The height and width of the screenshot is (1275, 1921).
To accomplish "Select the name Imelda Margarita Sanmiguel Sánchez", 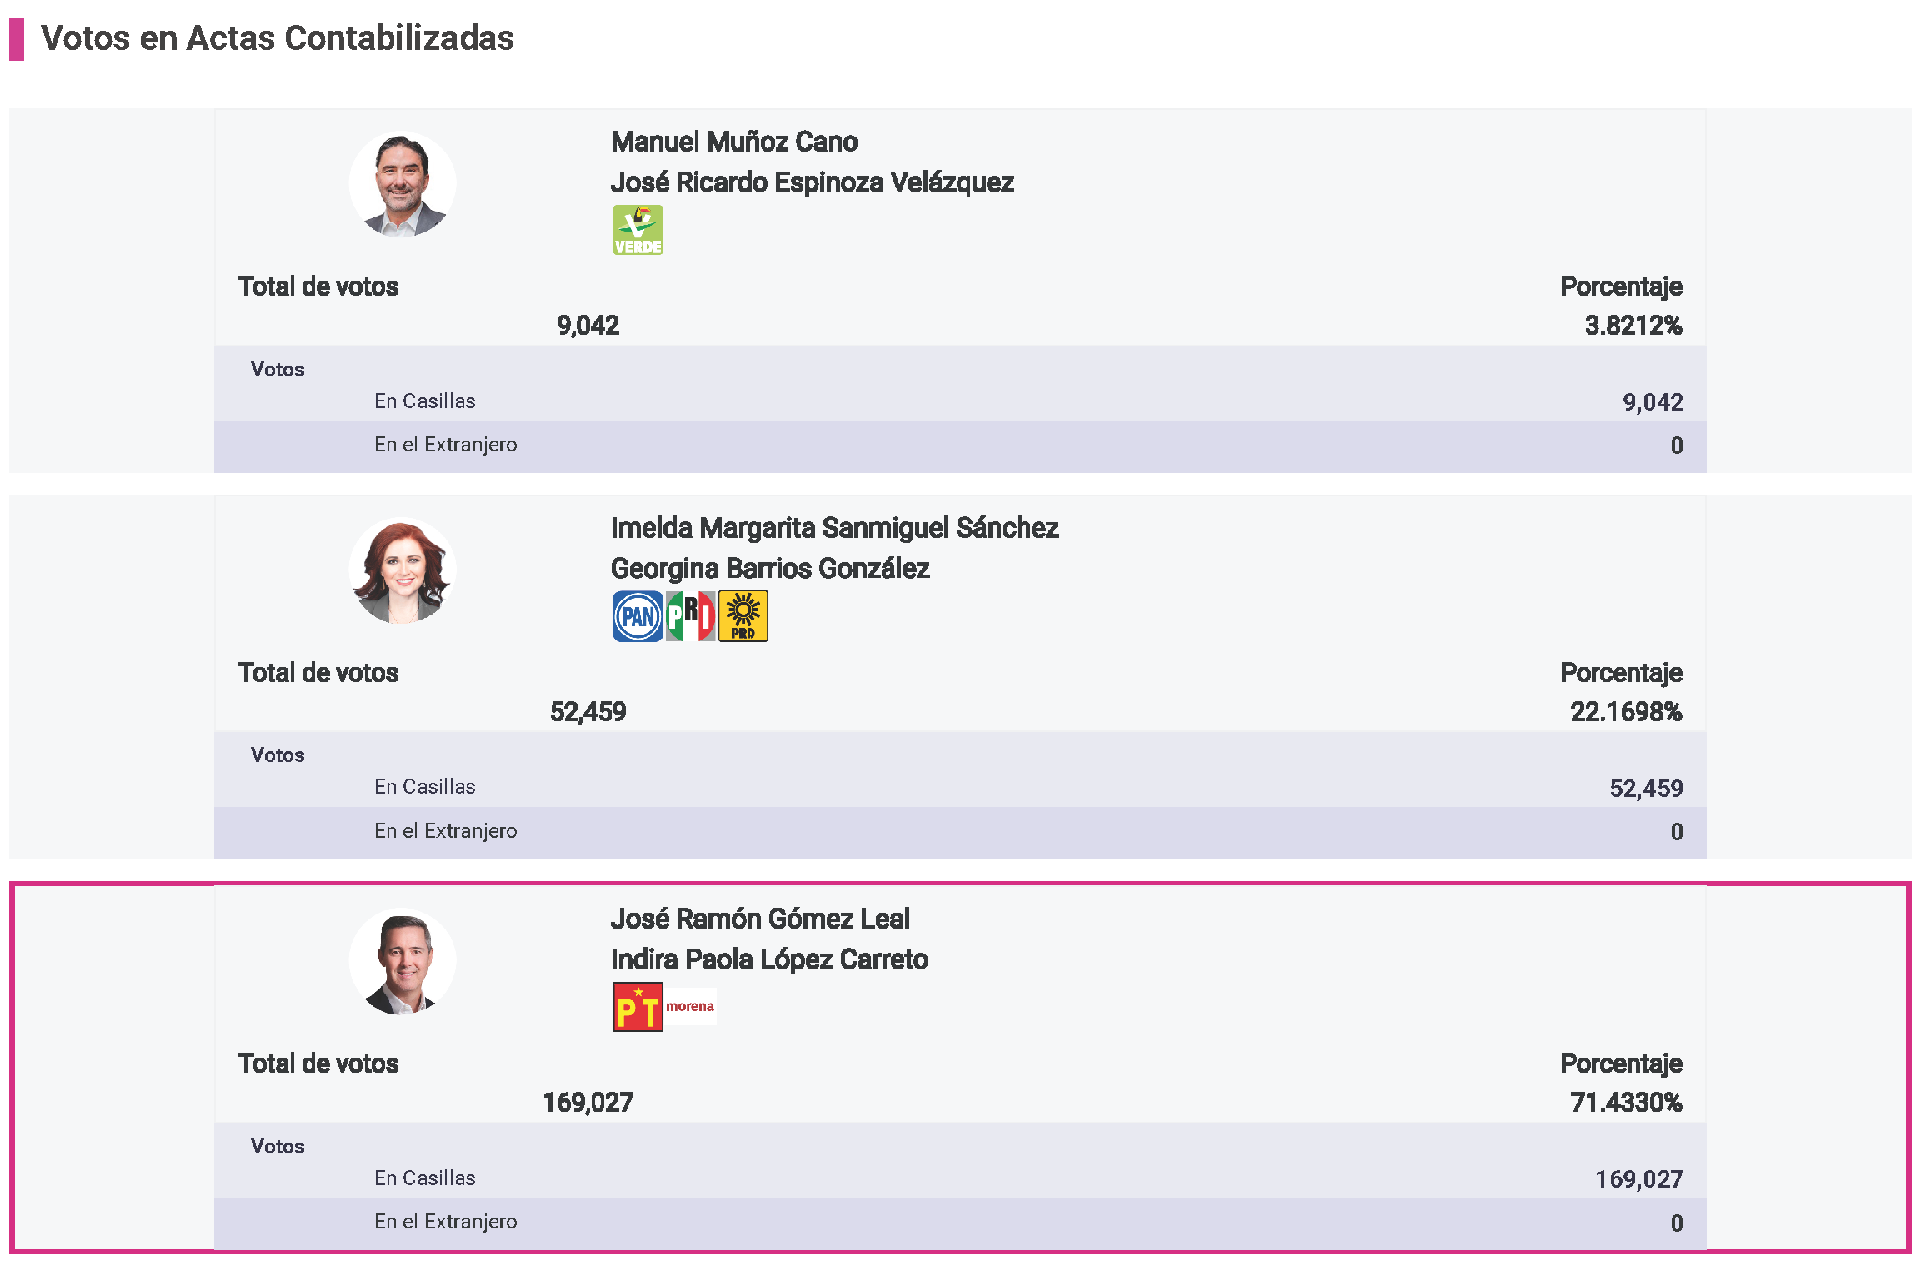I will point(834,528).
